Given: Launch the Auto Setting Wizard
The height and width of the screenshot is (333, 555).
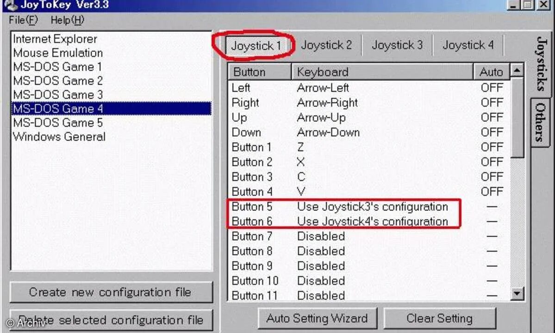Looking at the screenshot, I should click(x=317, y=318).
